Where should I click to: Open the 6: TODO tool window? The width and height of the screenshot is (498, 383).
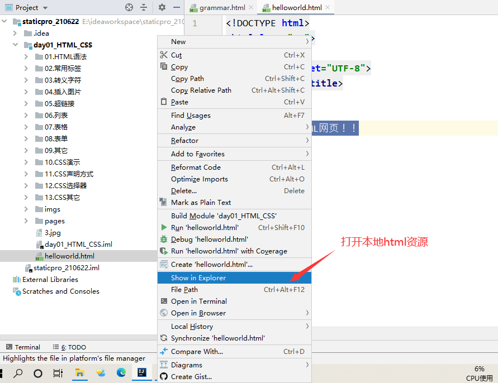tap(69, 347)
